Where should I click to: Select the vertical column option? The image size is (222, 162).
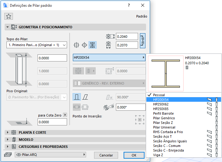pyautogui.click(x=77, y=97)
